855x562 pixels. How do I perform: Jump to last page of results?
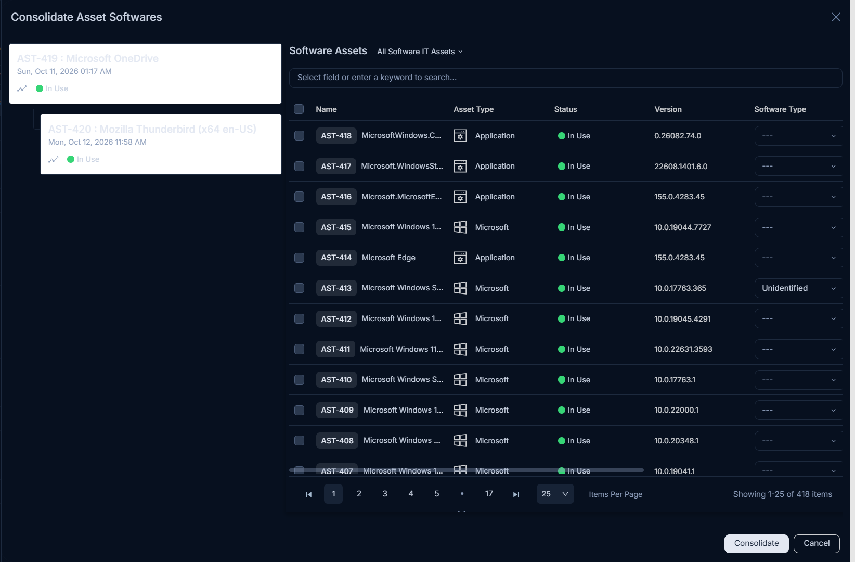click(516, 494)
